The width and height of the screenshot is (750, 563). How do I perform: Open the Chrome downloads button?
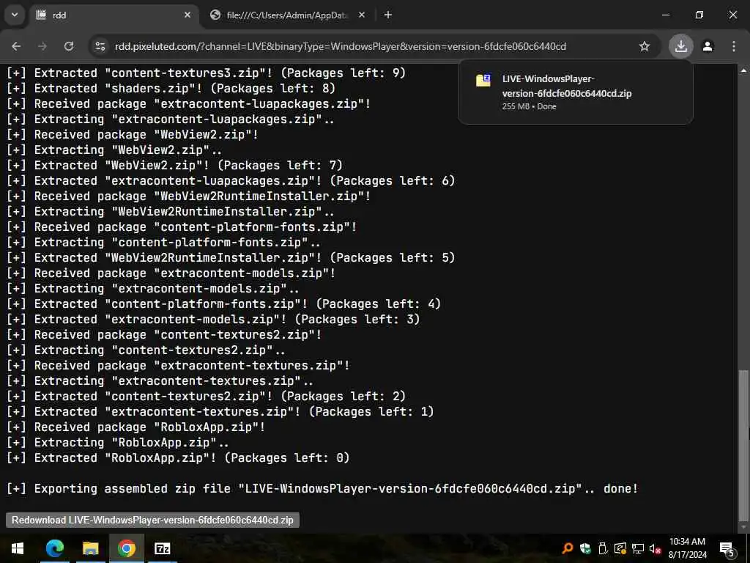680,46
